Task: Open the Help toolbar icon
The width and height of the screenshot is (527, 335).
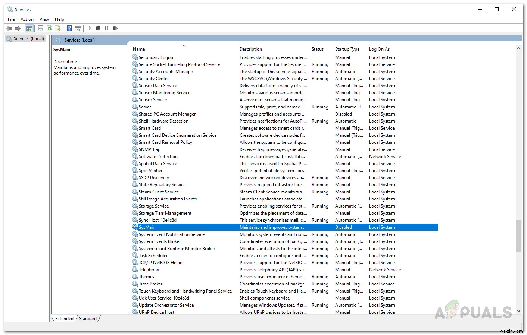Action: [x=69, y=28]
